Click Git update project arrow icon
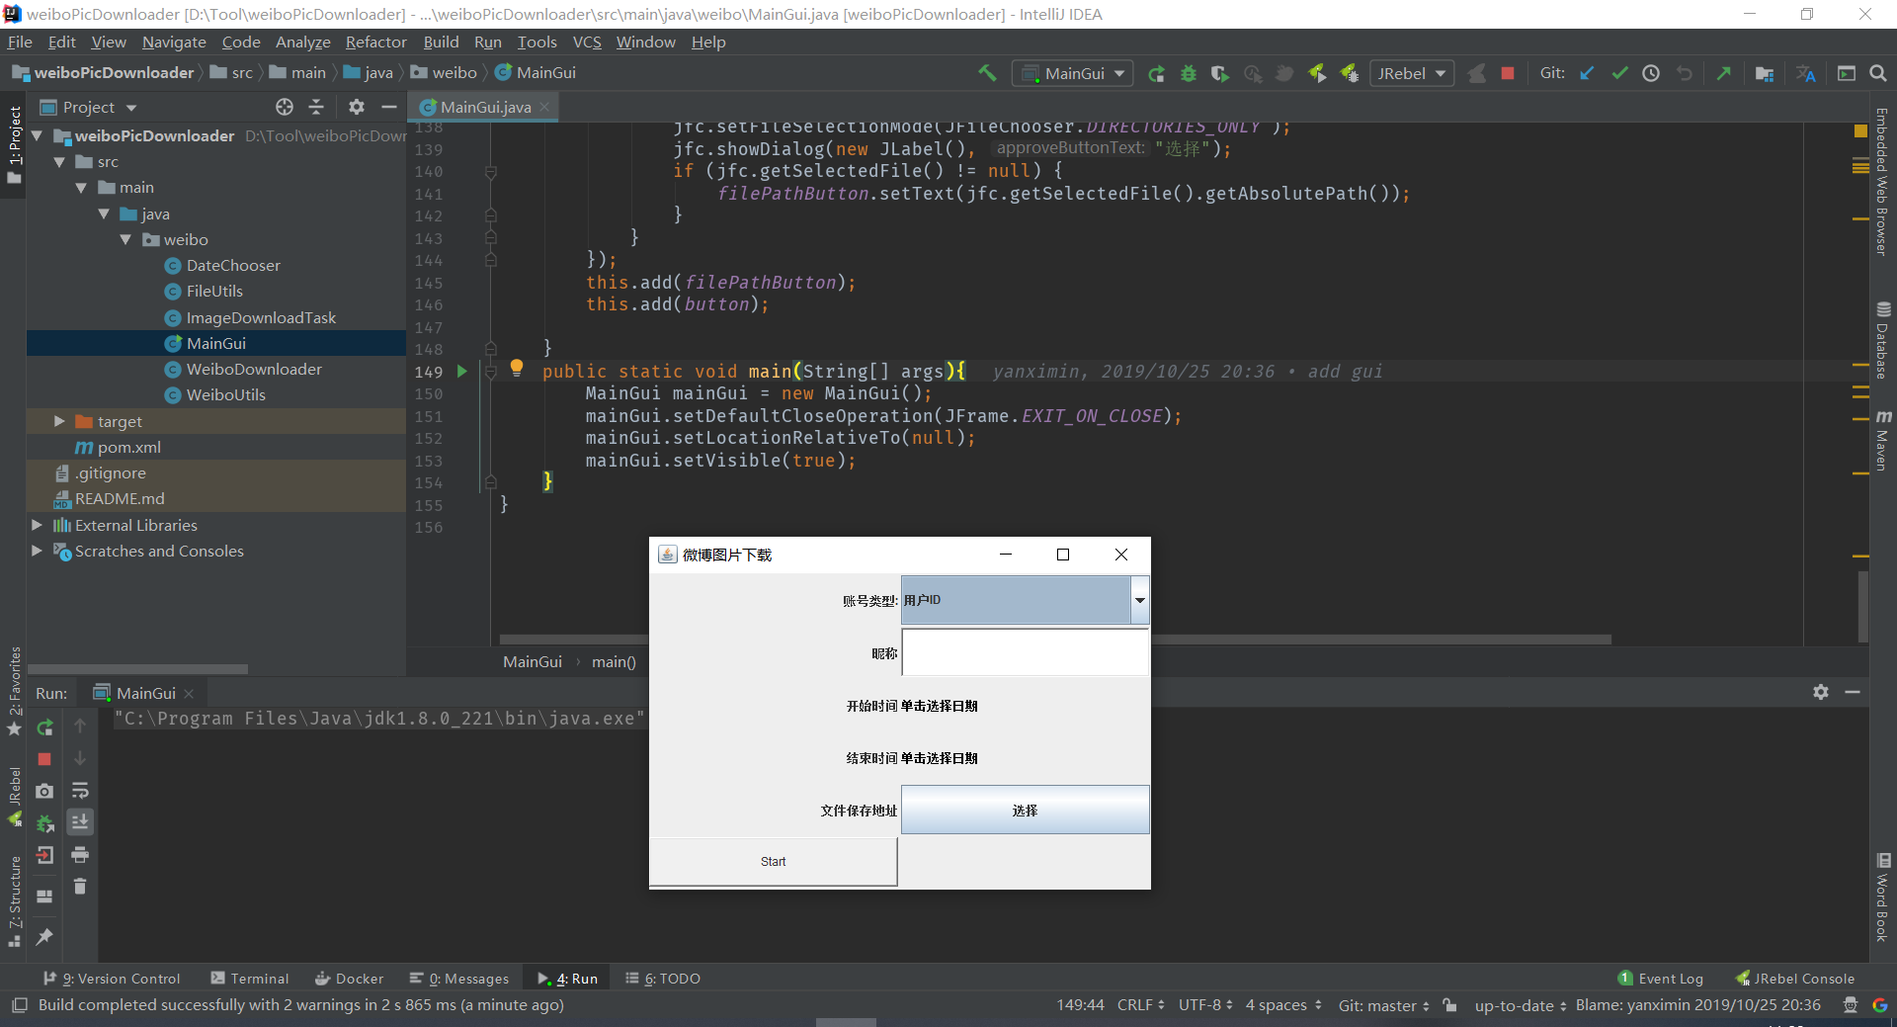The height and width of the screenshot is (1027, 1897). (x=1587, y=73)
